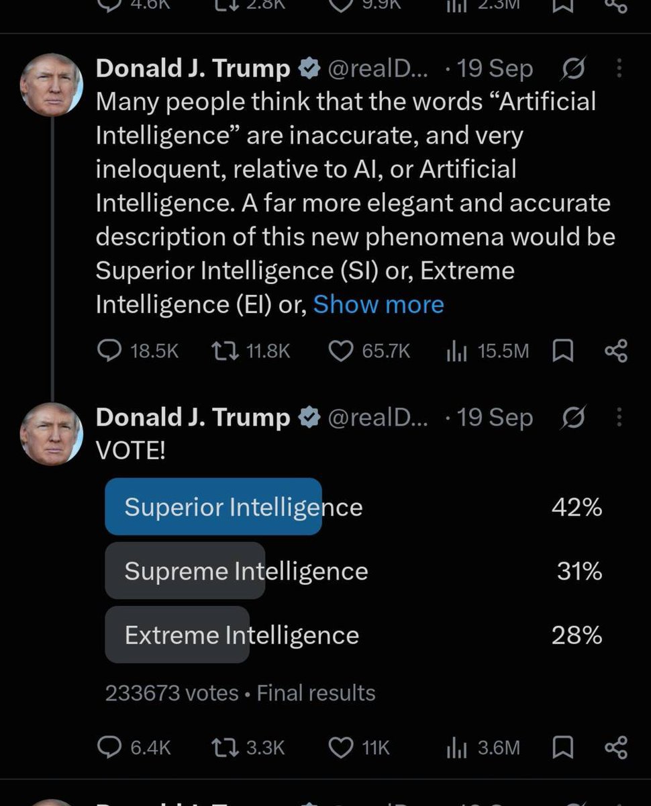Select the Extreme Intelligence poll option
Image resolution: width=651 pixels, height=806 pixels.
(x=354, y=635)
